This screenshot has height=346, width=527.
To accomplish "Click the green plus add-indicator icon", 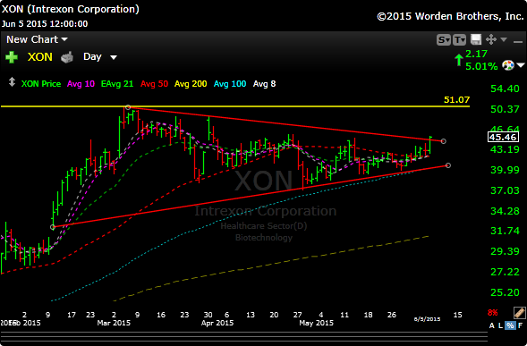I will tap(12, 57).
